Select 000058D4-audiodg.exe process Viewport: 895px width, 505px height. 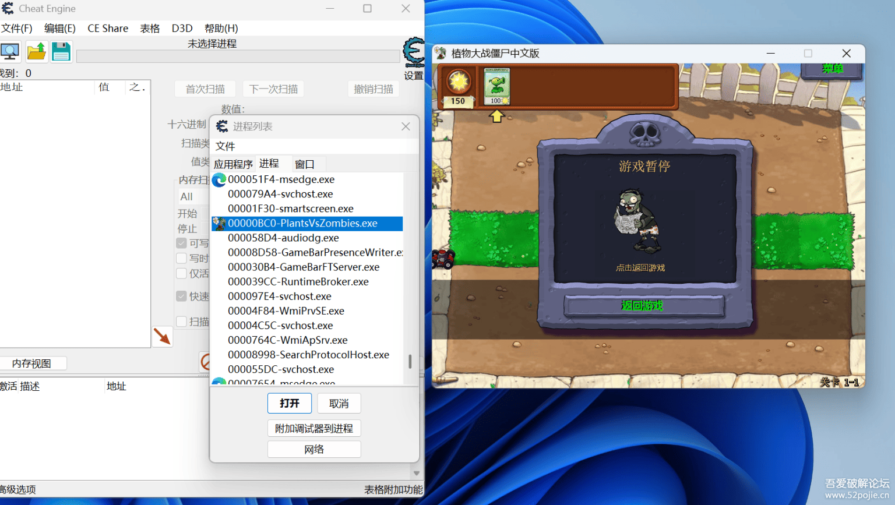click(307, 238)
